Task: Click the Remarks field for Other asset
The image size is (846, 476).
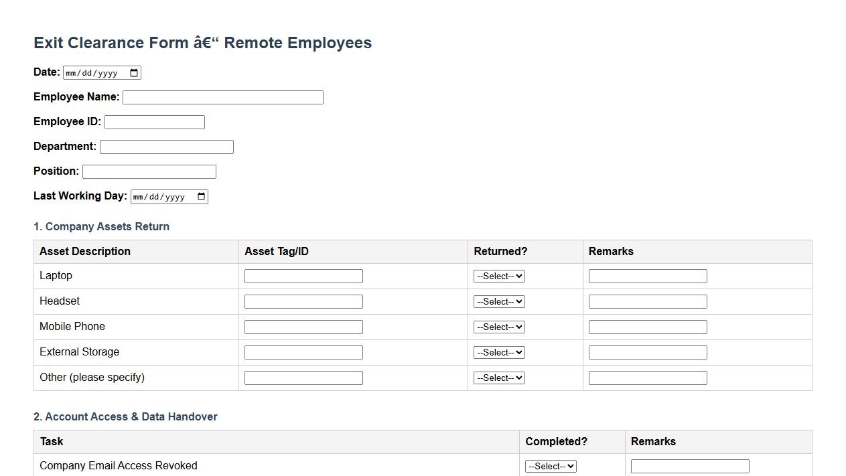Action: point(647,377)
